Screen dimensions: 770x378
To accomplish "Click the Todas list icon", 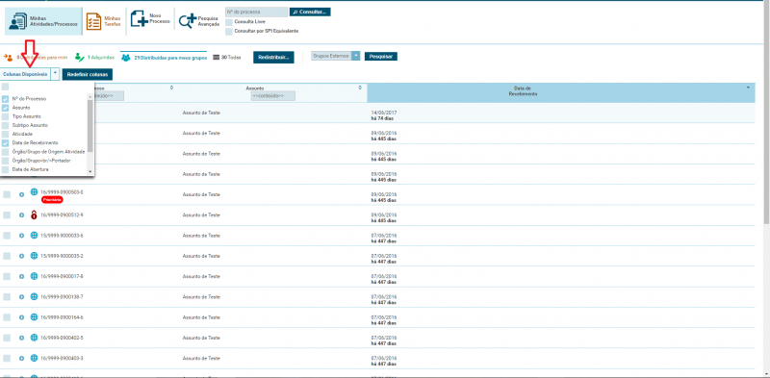I will pos(216,58).
